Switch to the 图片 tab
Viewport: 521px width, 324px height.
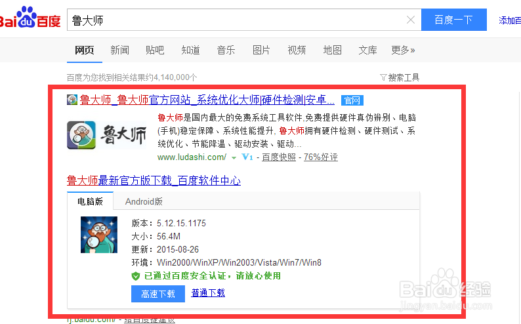click(261, 50)
